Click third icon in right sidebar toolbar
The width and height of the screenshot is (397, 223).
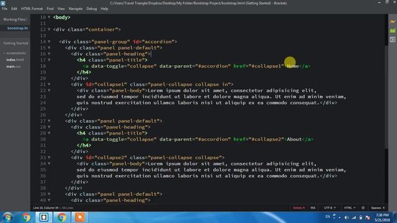(x=393, y=40)
